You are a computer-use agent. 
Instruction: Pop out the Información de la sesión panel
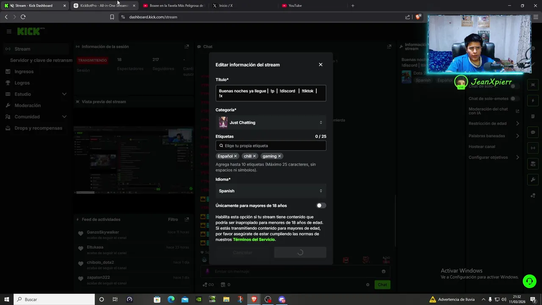[x=187, y=47]
